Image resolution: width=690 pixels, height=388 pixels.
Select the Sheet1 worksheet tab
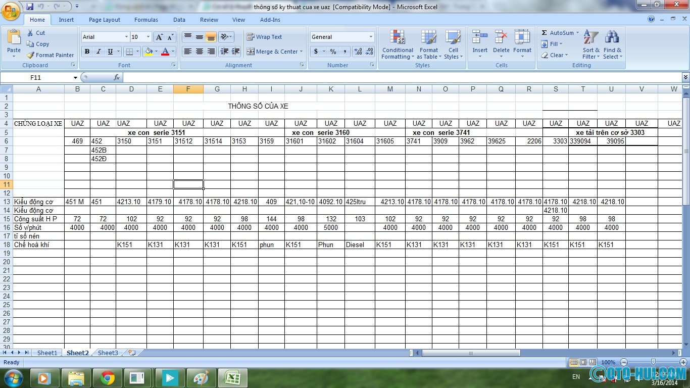pyautogui.click(x=47, y=353)
